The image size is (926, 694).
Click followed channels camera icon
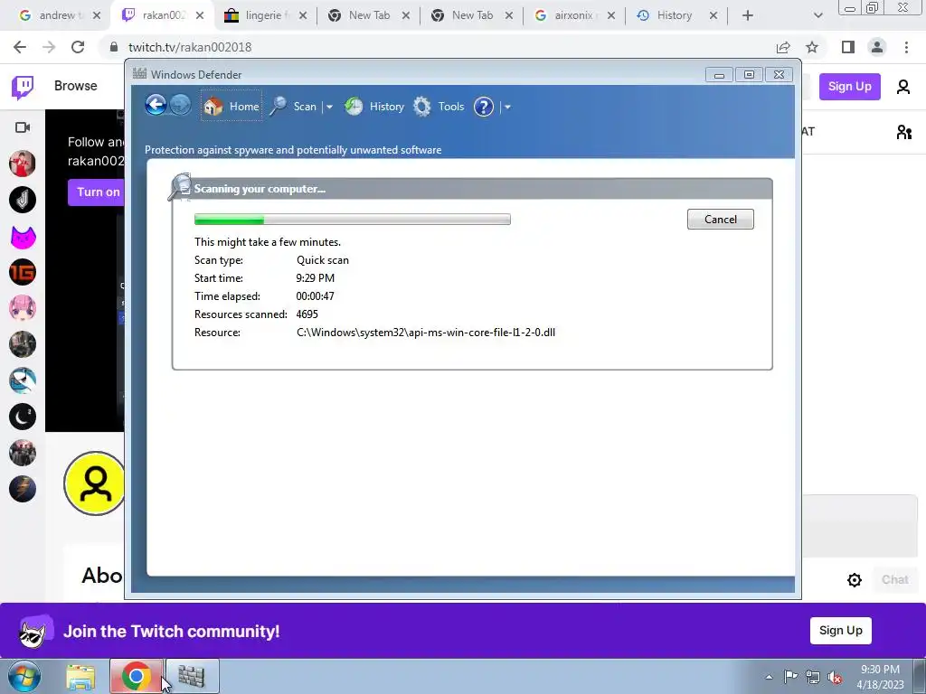pyautogui.click(x=23, y=127)
